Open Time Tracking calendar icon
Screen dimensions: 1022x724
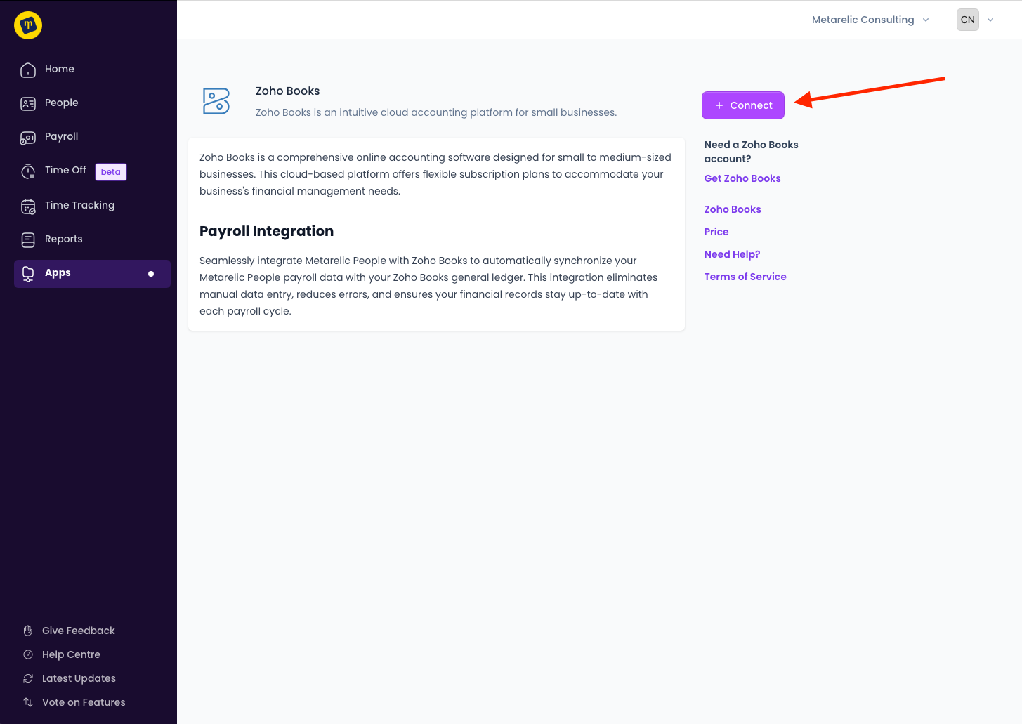tap(28, 206)
